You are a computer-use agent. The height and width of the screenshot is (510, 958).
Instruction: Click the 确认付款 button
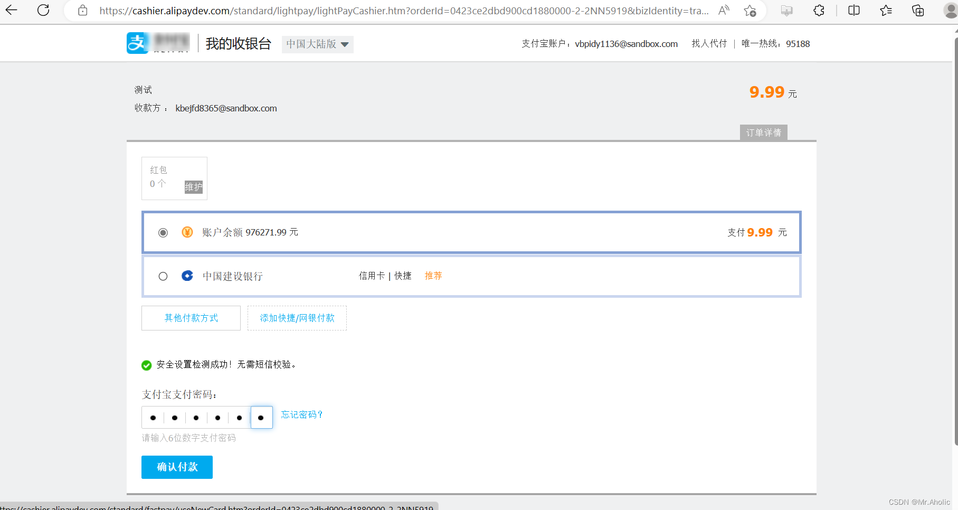[x=177, y=467]
